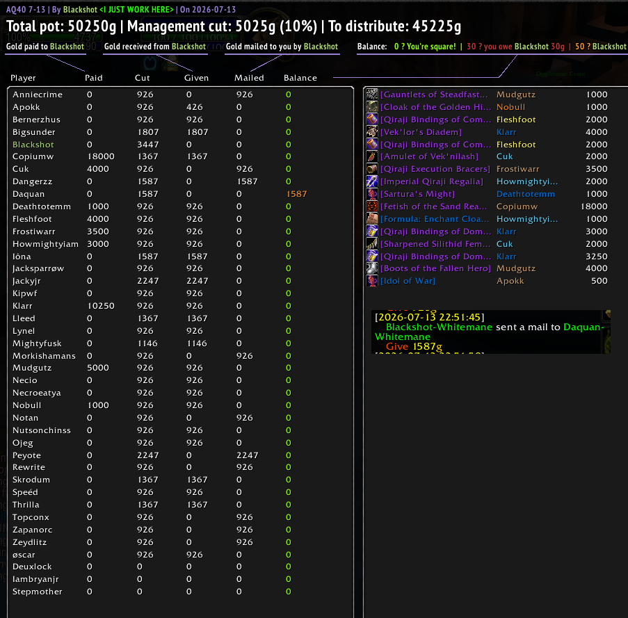The height and width of the screenshot is (618, 628).
Task: Click the Boots of the Fallen Hero icon
Action: (x=372, y=268)
